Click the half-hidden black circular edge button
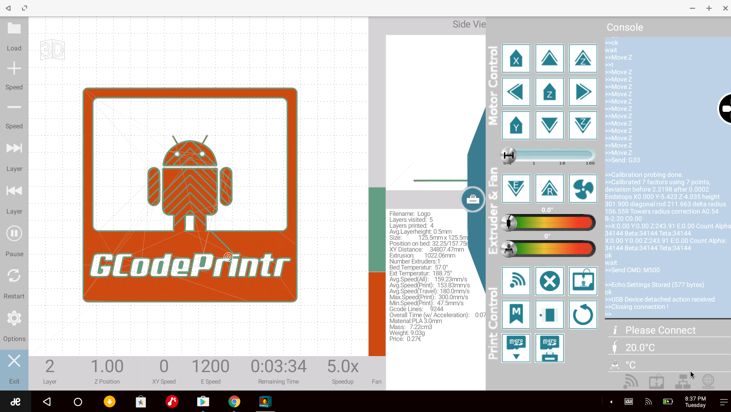The width and height of the screenshot is (731, 412). [x=725, y=109]
